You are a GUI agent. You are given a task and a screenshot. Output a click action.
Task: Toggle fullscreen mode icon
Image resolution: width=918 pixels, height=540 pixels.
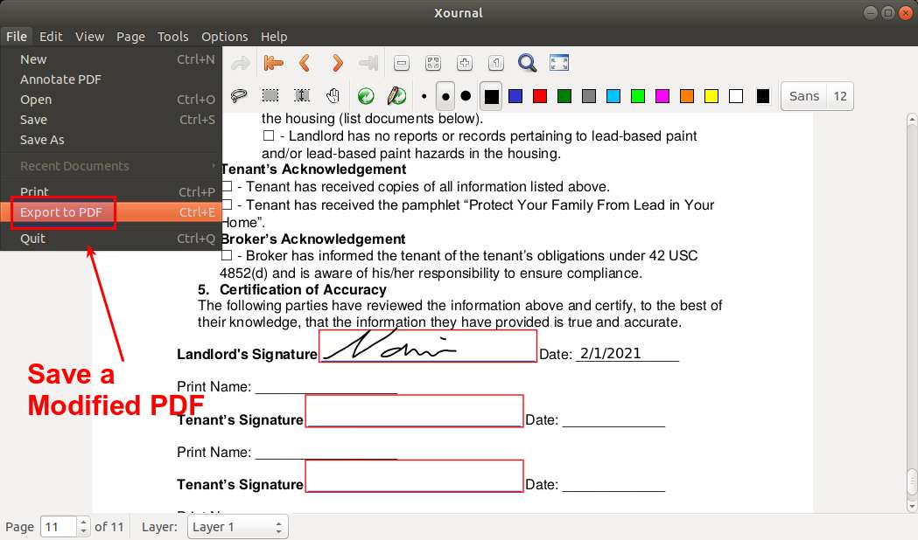point(559,63)
